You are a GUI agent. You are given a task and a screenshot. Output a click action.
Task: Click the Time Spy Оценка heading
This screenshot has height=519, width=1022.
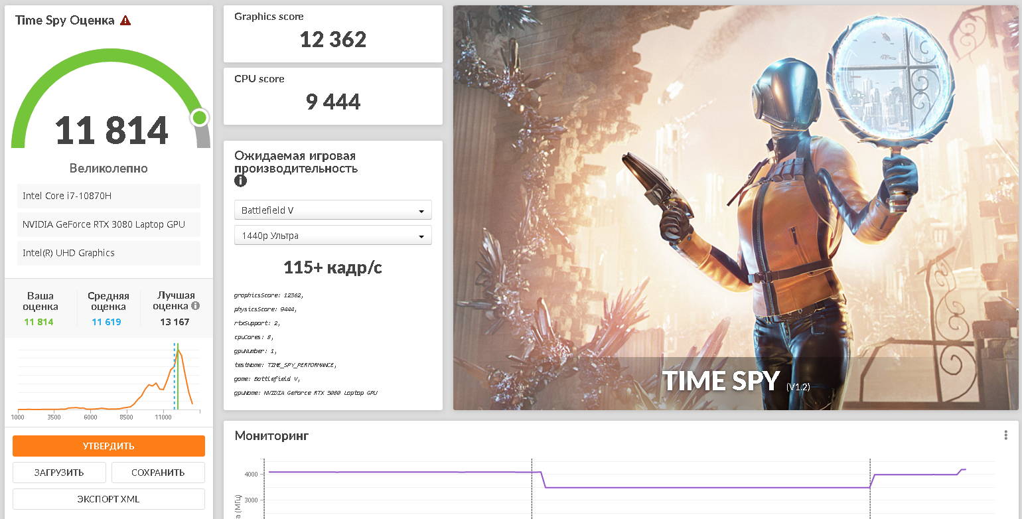coord(65,20)
